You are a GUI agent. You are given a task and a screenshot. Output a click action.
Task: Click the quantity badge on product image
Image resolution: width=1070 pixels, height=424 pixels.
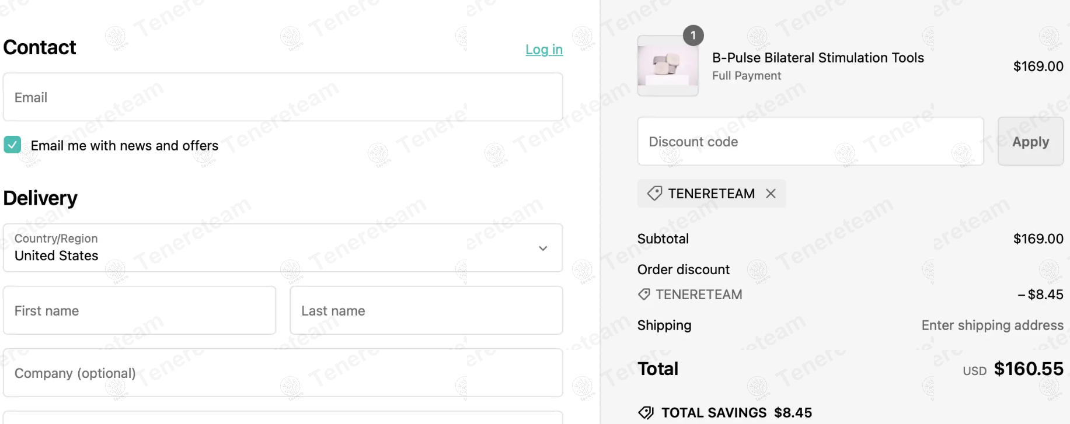point(693,36)
